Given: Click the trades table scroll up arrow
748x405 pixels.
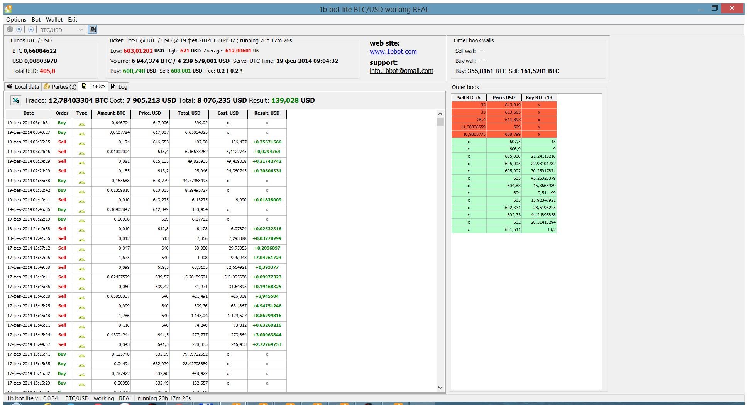Looking at the screenshot, I should (x=440, y=113).
